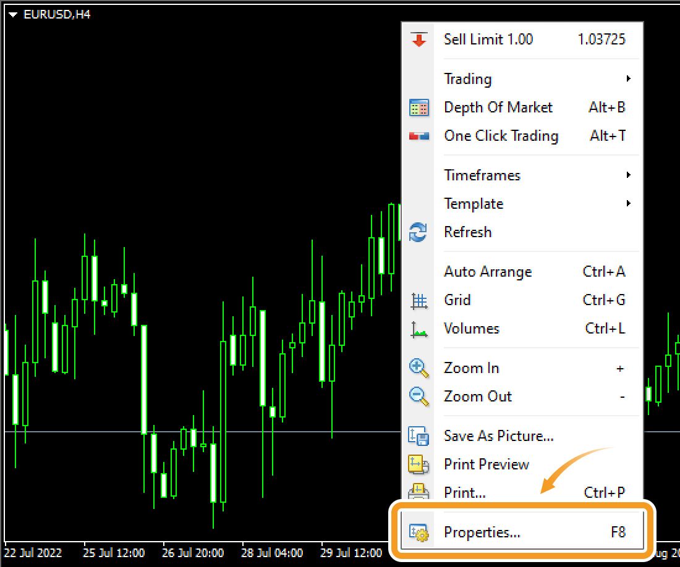Select Properties from the context menu
This screenshot has height=567, width=680.
[x=482, y=532]
